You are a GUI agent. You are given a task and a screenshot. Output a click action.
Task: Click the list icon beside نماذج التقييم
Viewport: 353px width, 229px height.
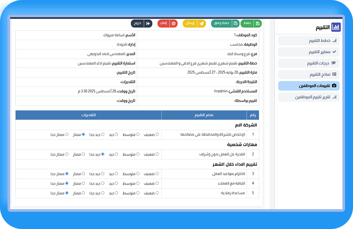click(334, 75)
